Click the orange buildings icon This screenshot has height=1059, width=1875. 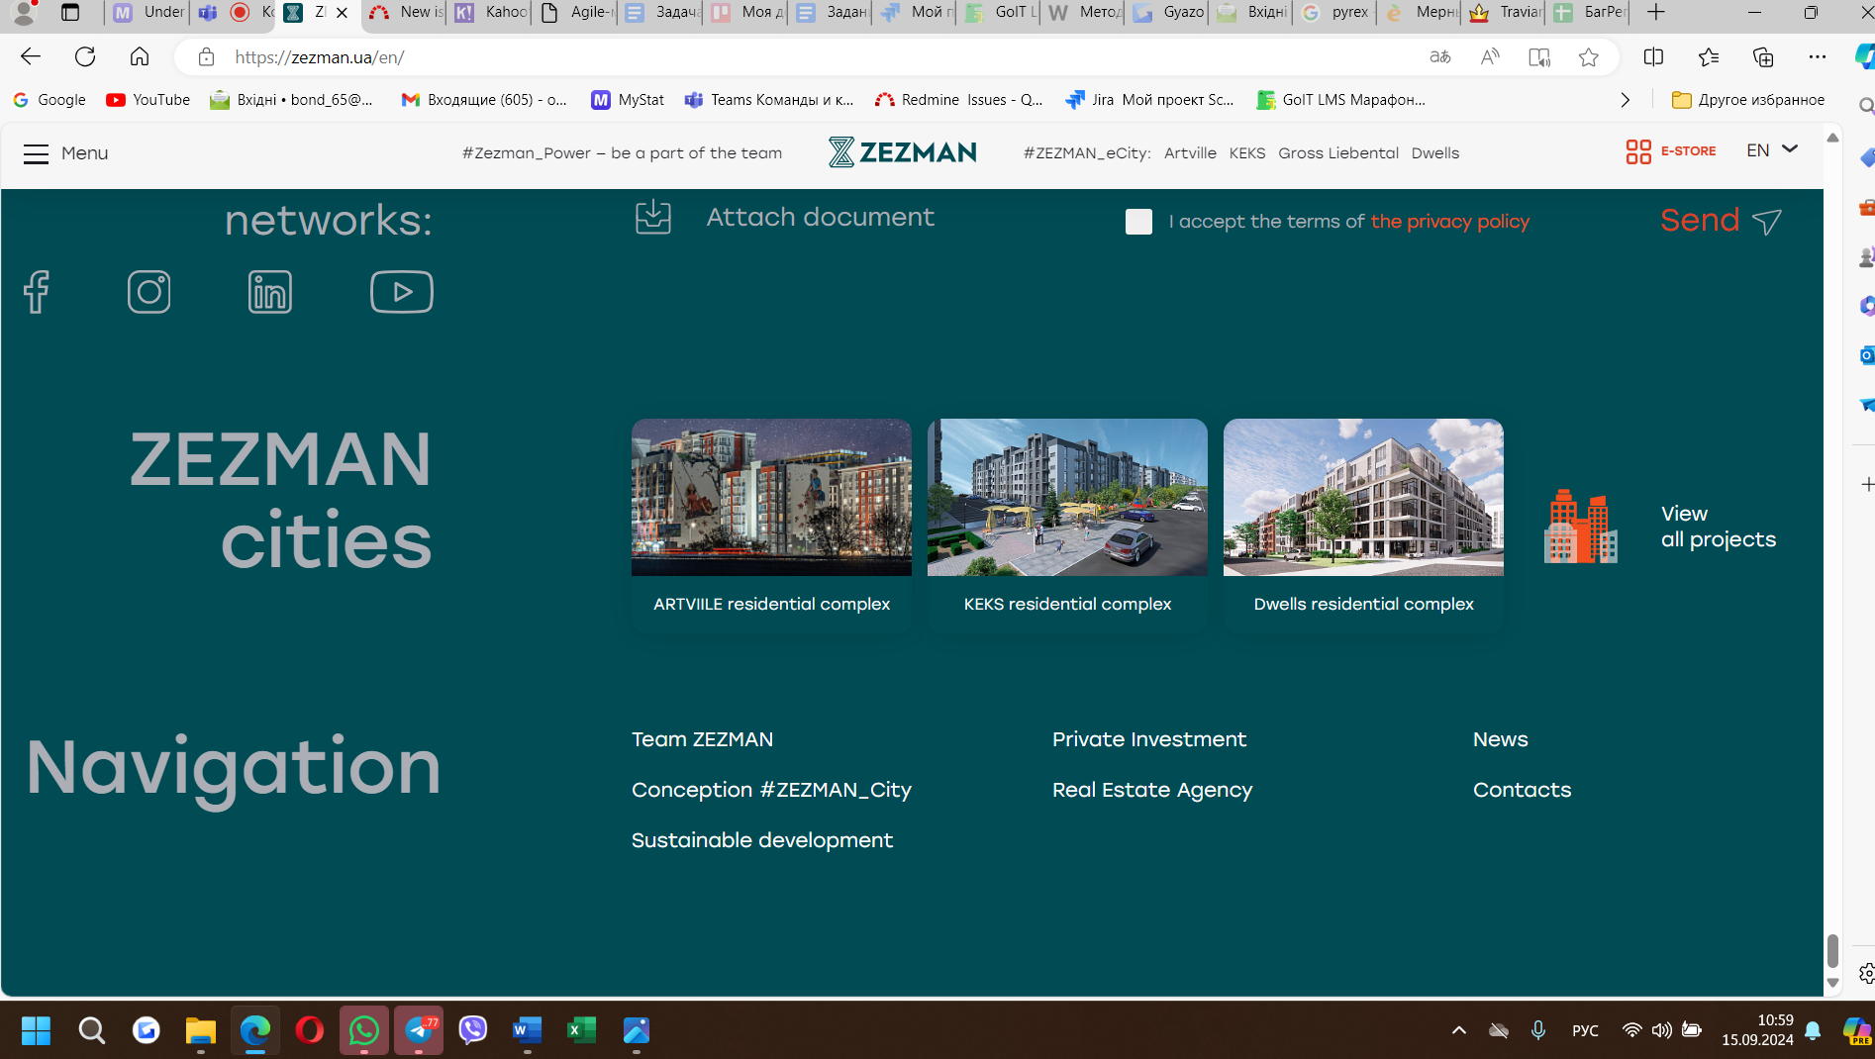click(x=1580, y=527)
